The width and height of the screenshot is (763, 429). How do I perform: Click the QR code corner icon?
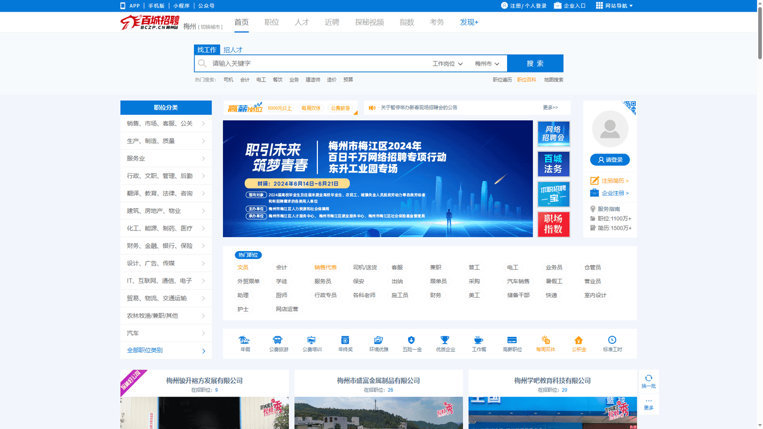pyautogui.click(x=629, y=108)
